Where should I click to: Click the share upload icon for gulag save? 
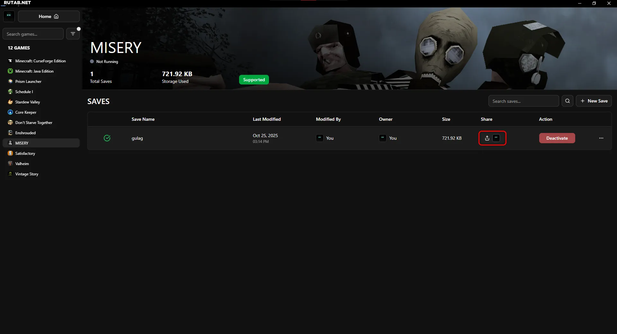pos(487,138)
